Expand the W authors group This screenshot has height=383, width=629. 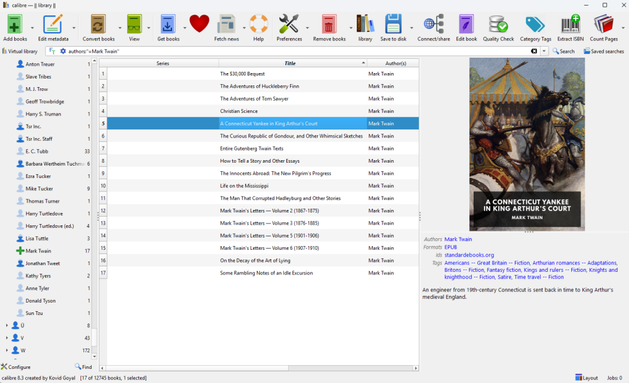tap(6, 350)
